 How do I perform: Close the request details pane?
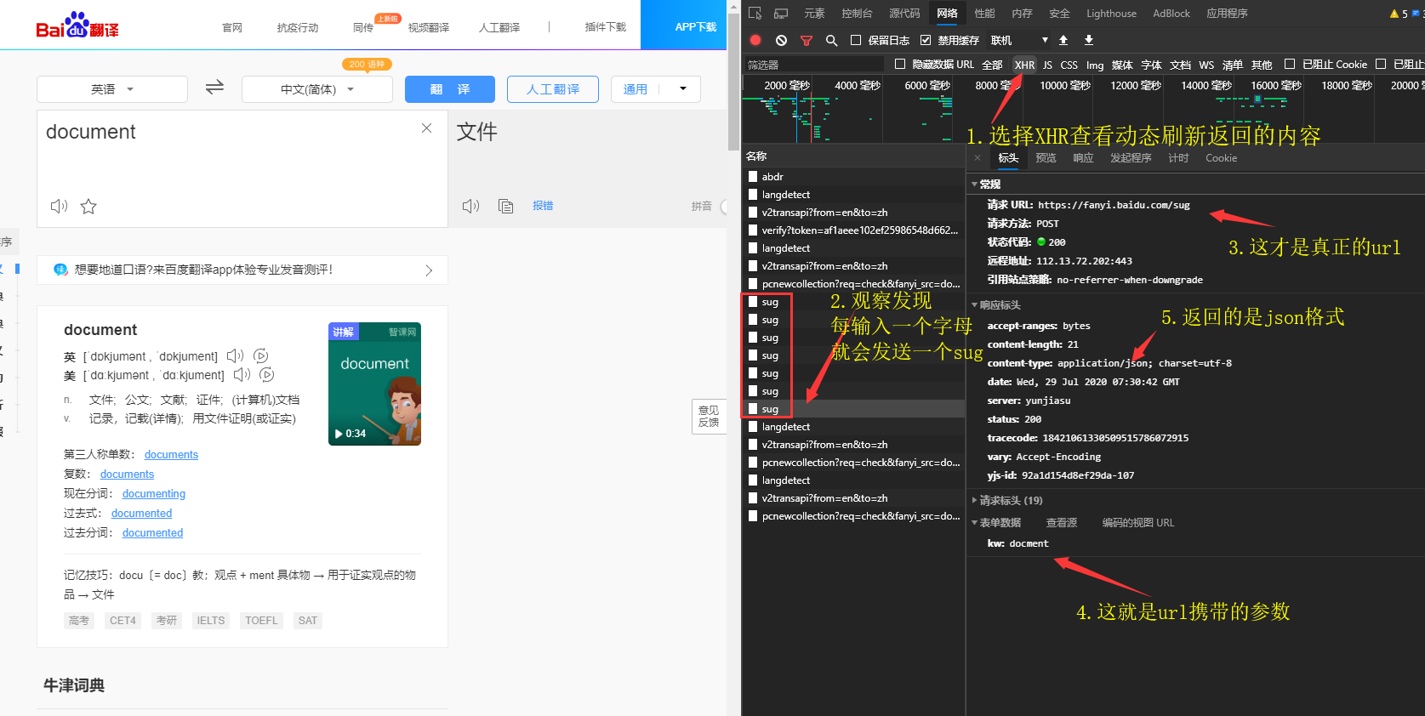tap(978, 158)
